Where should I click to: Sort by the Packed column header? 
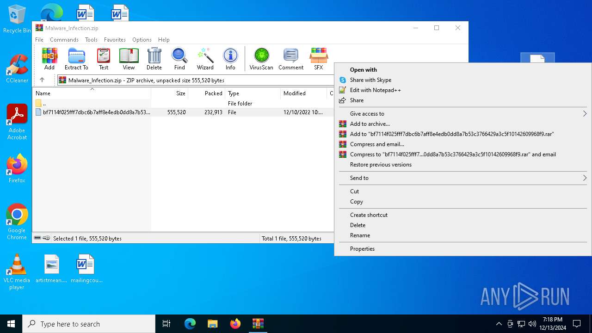(x=206, y=93)
